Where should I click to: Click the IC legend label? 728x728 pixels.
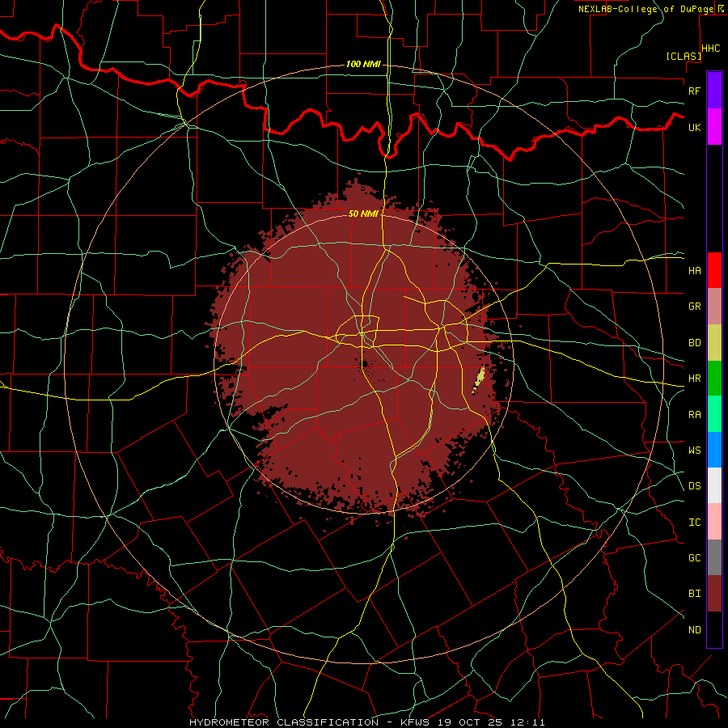point(695,523)
